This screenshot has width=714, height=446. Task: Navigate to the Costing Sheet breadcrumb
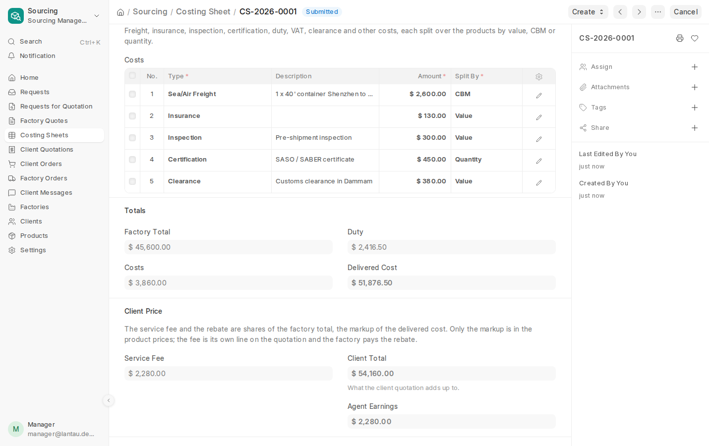[x=203, y=11]
